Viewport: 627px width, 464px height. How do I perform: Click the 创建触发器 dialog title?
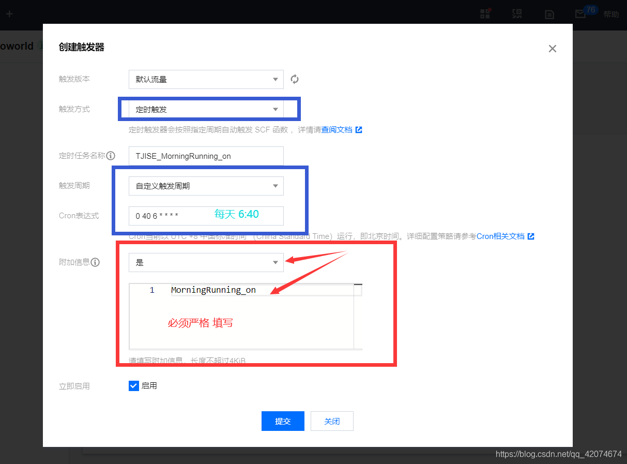82,47
